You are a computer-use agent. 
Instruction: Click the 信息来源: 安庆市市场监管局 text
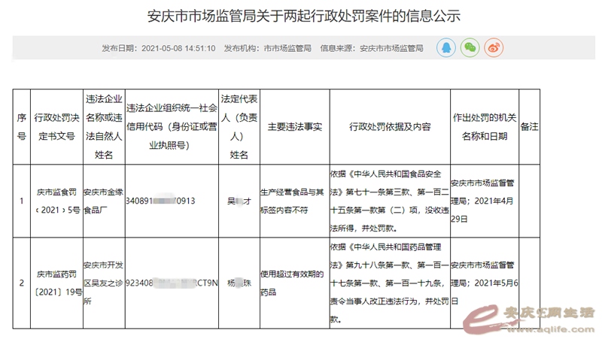(x=372, y=48)
